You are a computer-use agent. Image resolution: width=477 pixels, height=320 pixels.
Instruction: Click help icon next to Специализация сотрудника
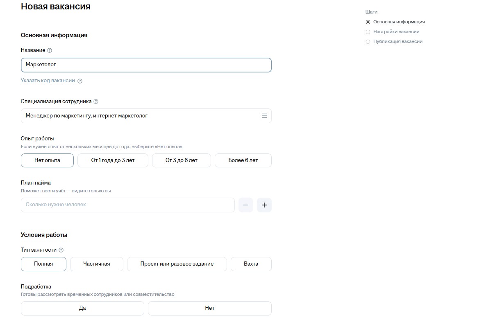tap(96, 101)
